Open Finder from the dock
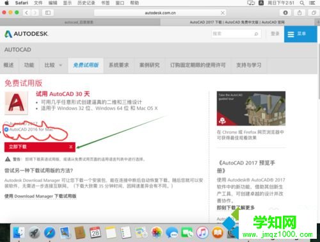This screenshot has height=242, width=320. click(19, 232)
